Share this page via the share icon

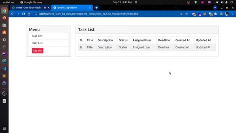click(x=181, y=14)
